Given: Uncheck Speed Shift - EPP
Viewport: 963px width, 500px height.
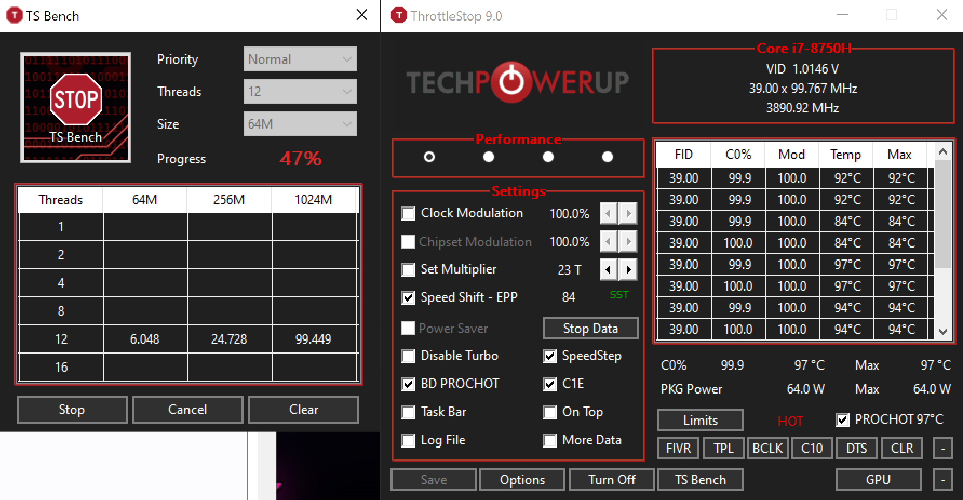Looking at the screenshot, I should pos(409,298).
